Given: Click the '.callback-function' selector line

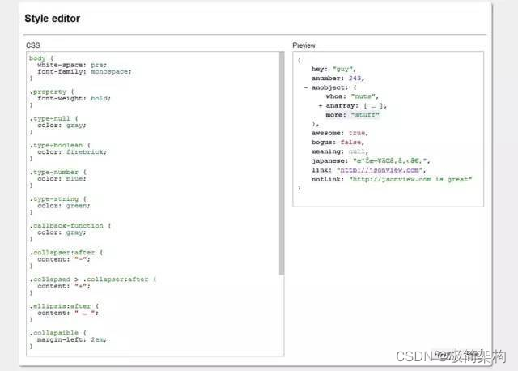Looking at the screenshot, I should click(x=70, y=225).
